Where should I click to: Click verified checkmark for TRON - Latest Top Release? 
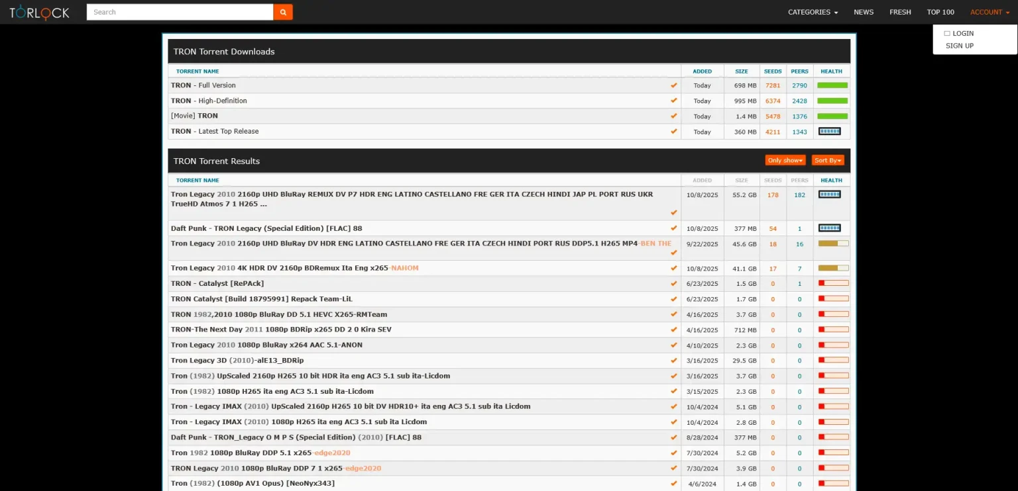[674, 131]
